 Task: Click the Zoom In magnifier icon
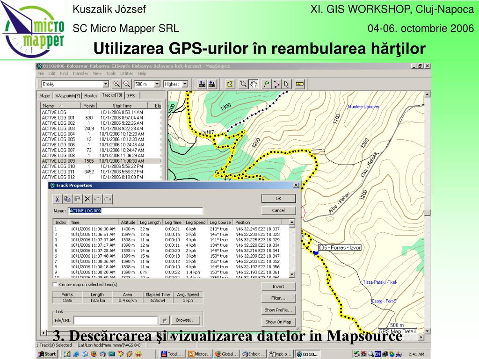coord(116,84)
